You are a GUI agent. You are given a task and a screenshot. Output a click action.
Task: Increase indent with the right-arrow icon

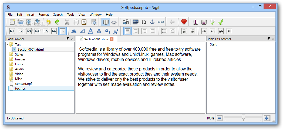click(x=193, y=31)
